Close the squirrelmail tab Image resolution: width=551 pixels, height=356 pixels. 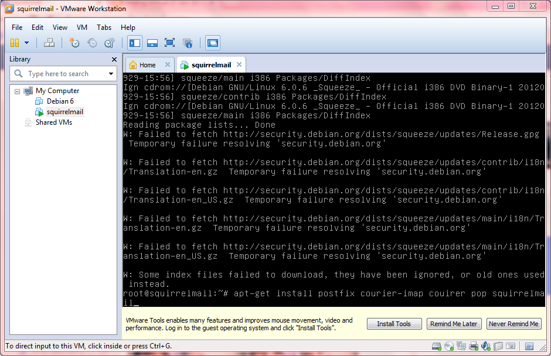click(239, 64)
